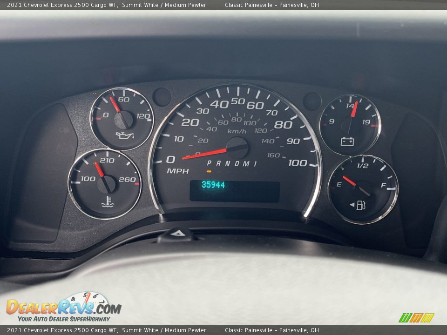Click the PRNDM1 gear indicator
The width and height of the screenshot is (447, 335).
click(x=231, y=163)
